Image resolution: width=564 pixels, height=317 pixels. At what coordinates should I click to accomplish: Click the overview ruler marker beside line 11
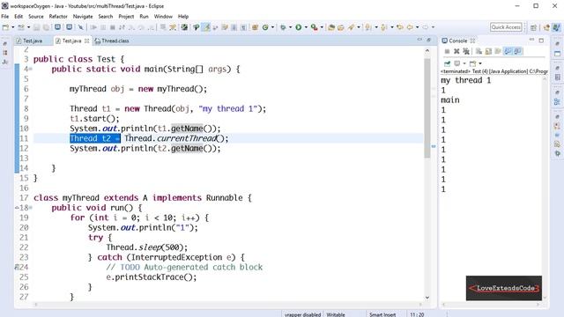tap(434, 146)
